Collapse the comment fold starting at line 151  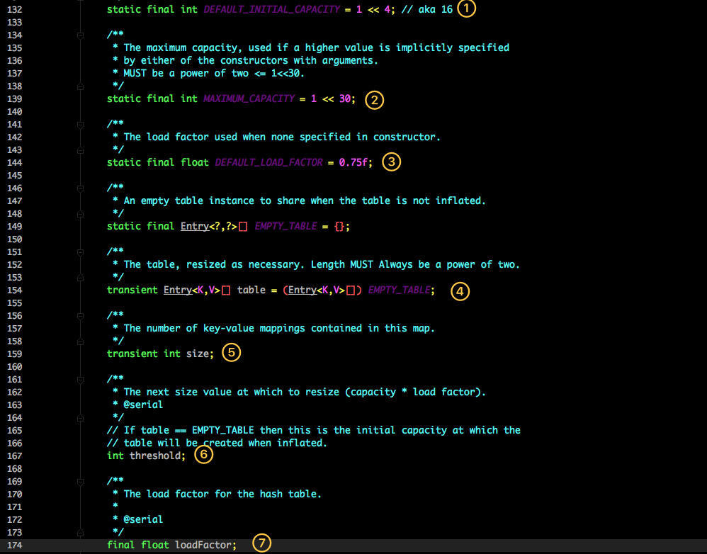click(x=80, y=251)
